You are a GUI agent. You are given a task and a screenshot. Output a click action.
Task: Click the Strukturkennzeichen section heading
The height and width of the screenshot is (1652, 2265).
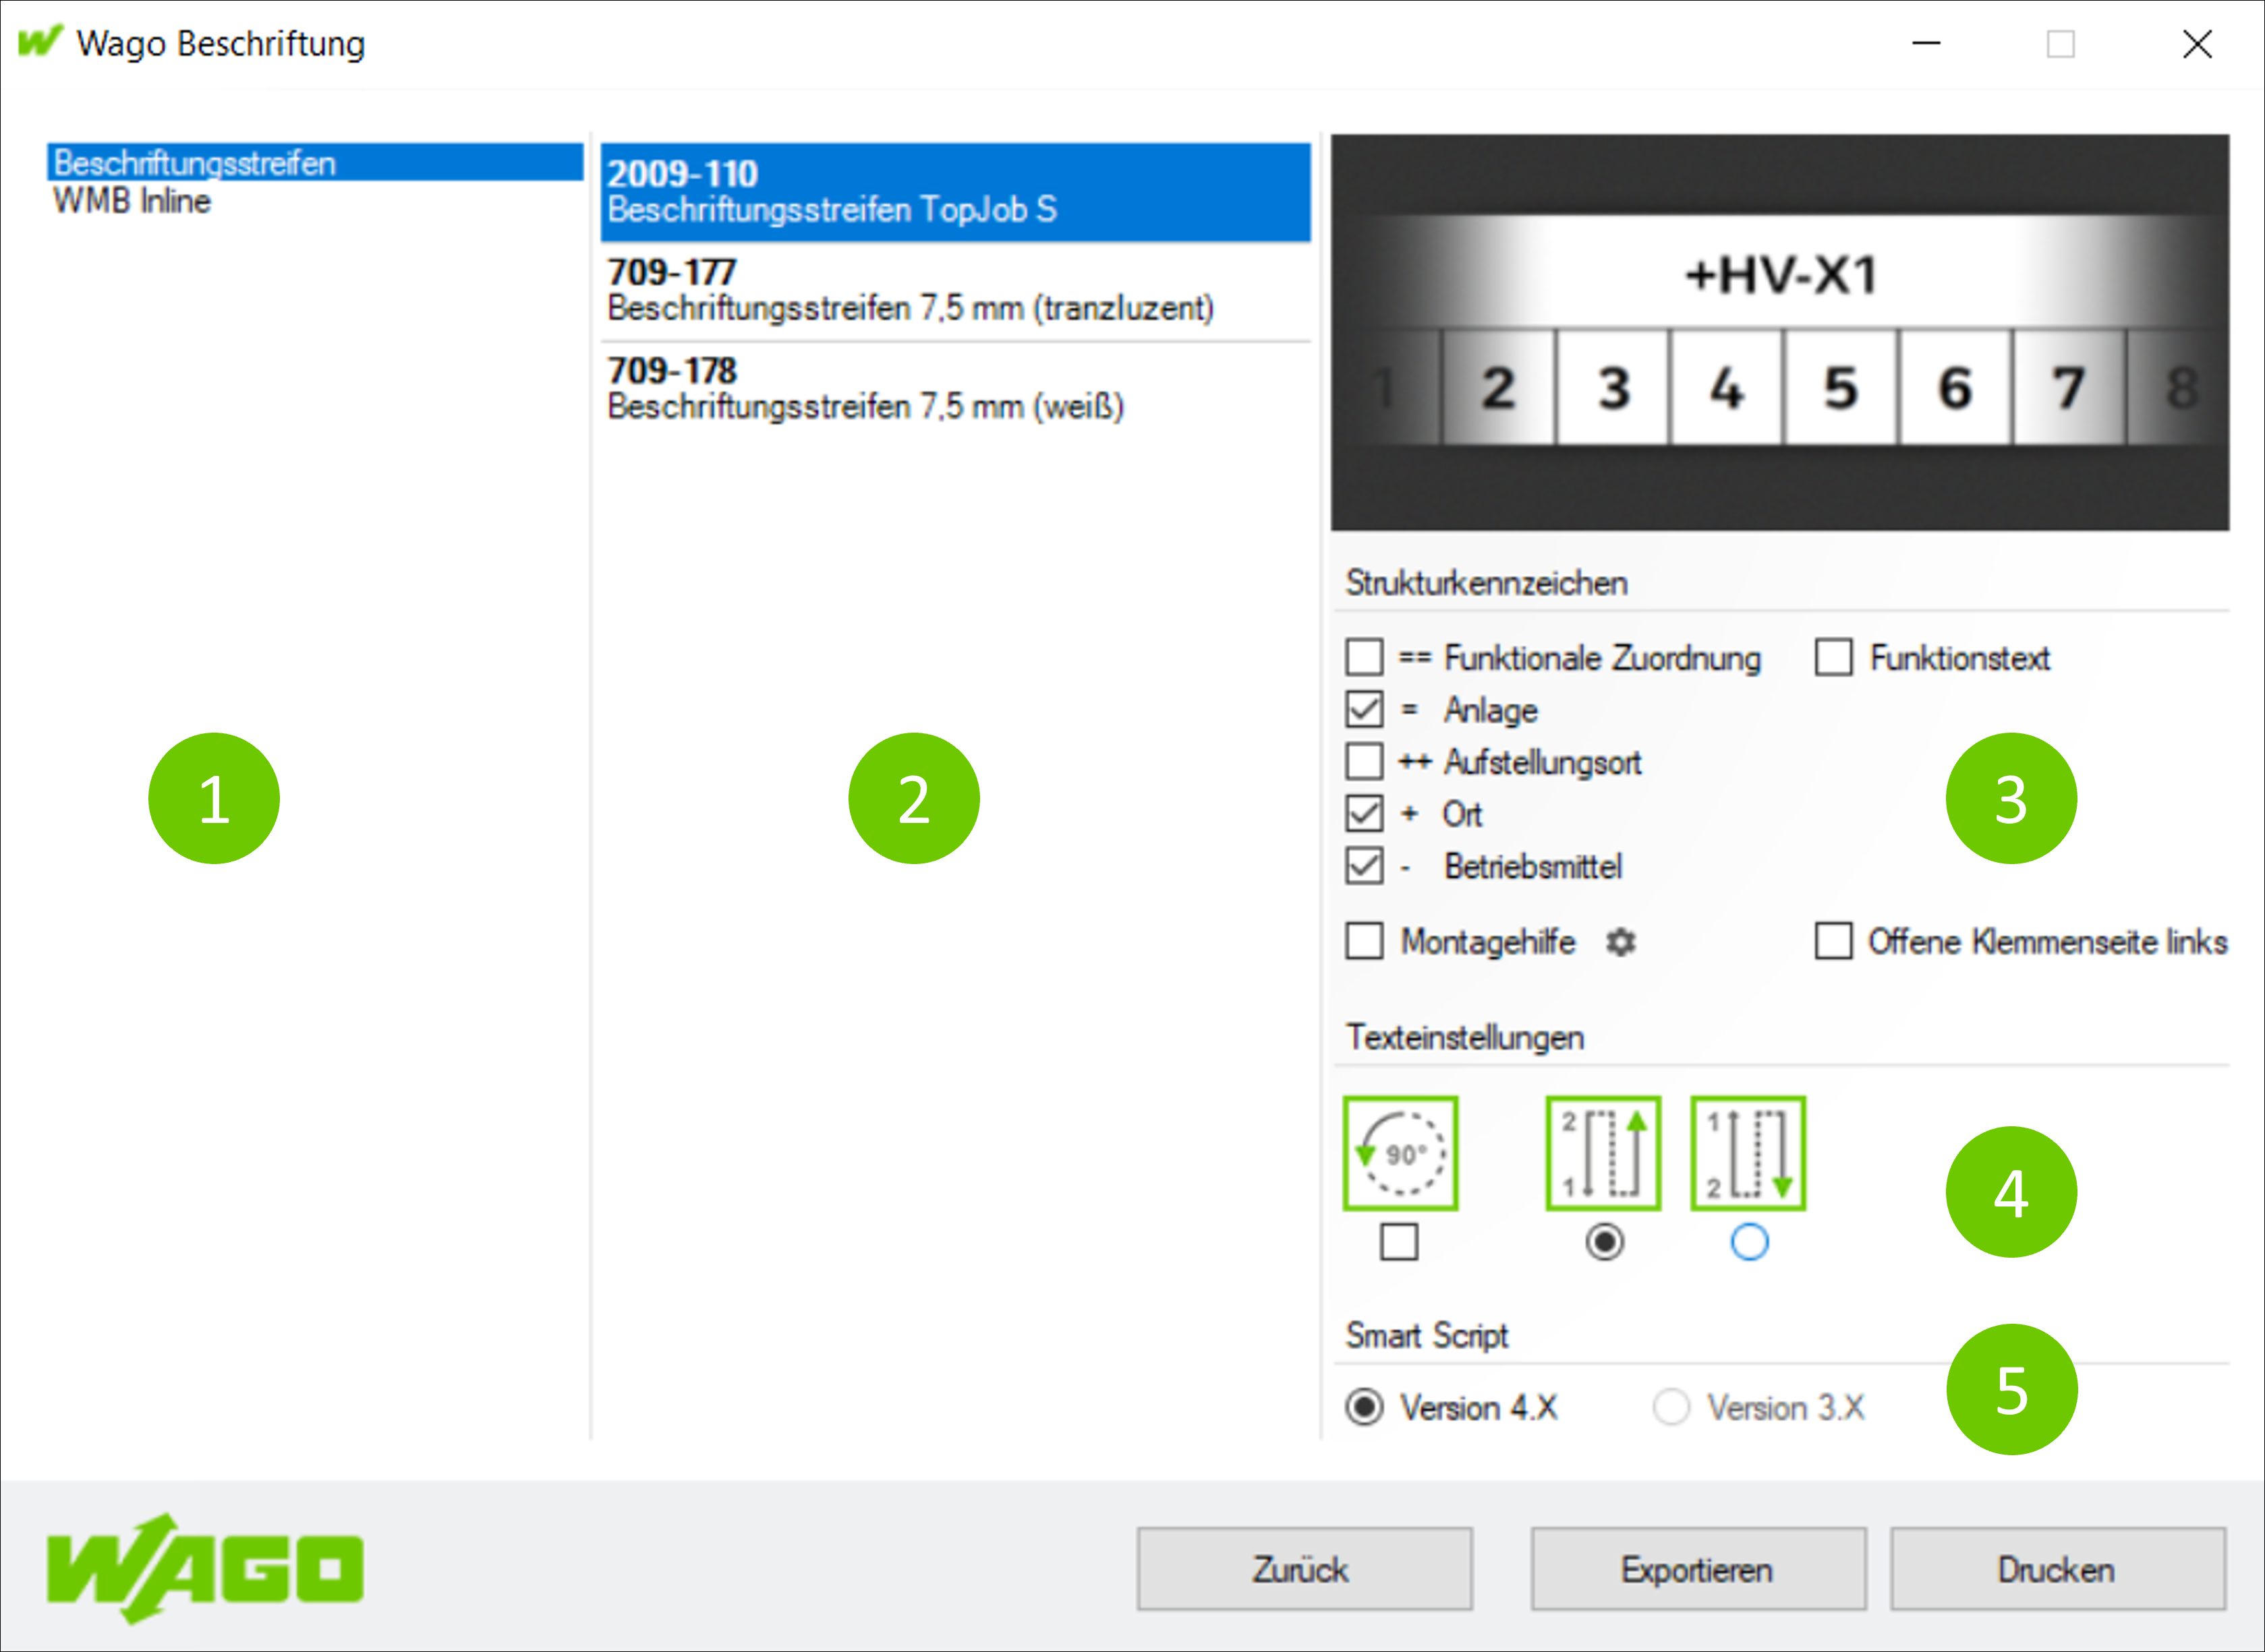1486,583
